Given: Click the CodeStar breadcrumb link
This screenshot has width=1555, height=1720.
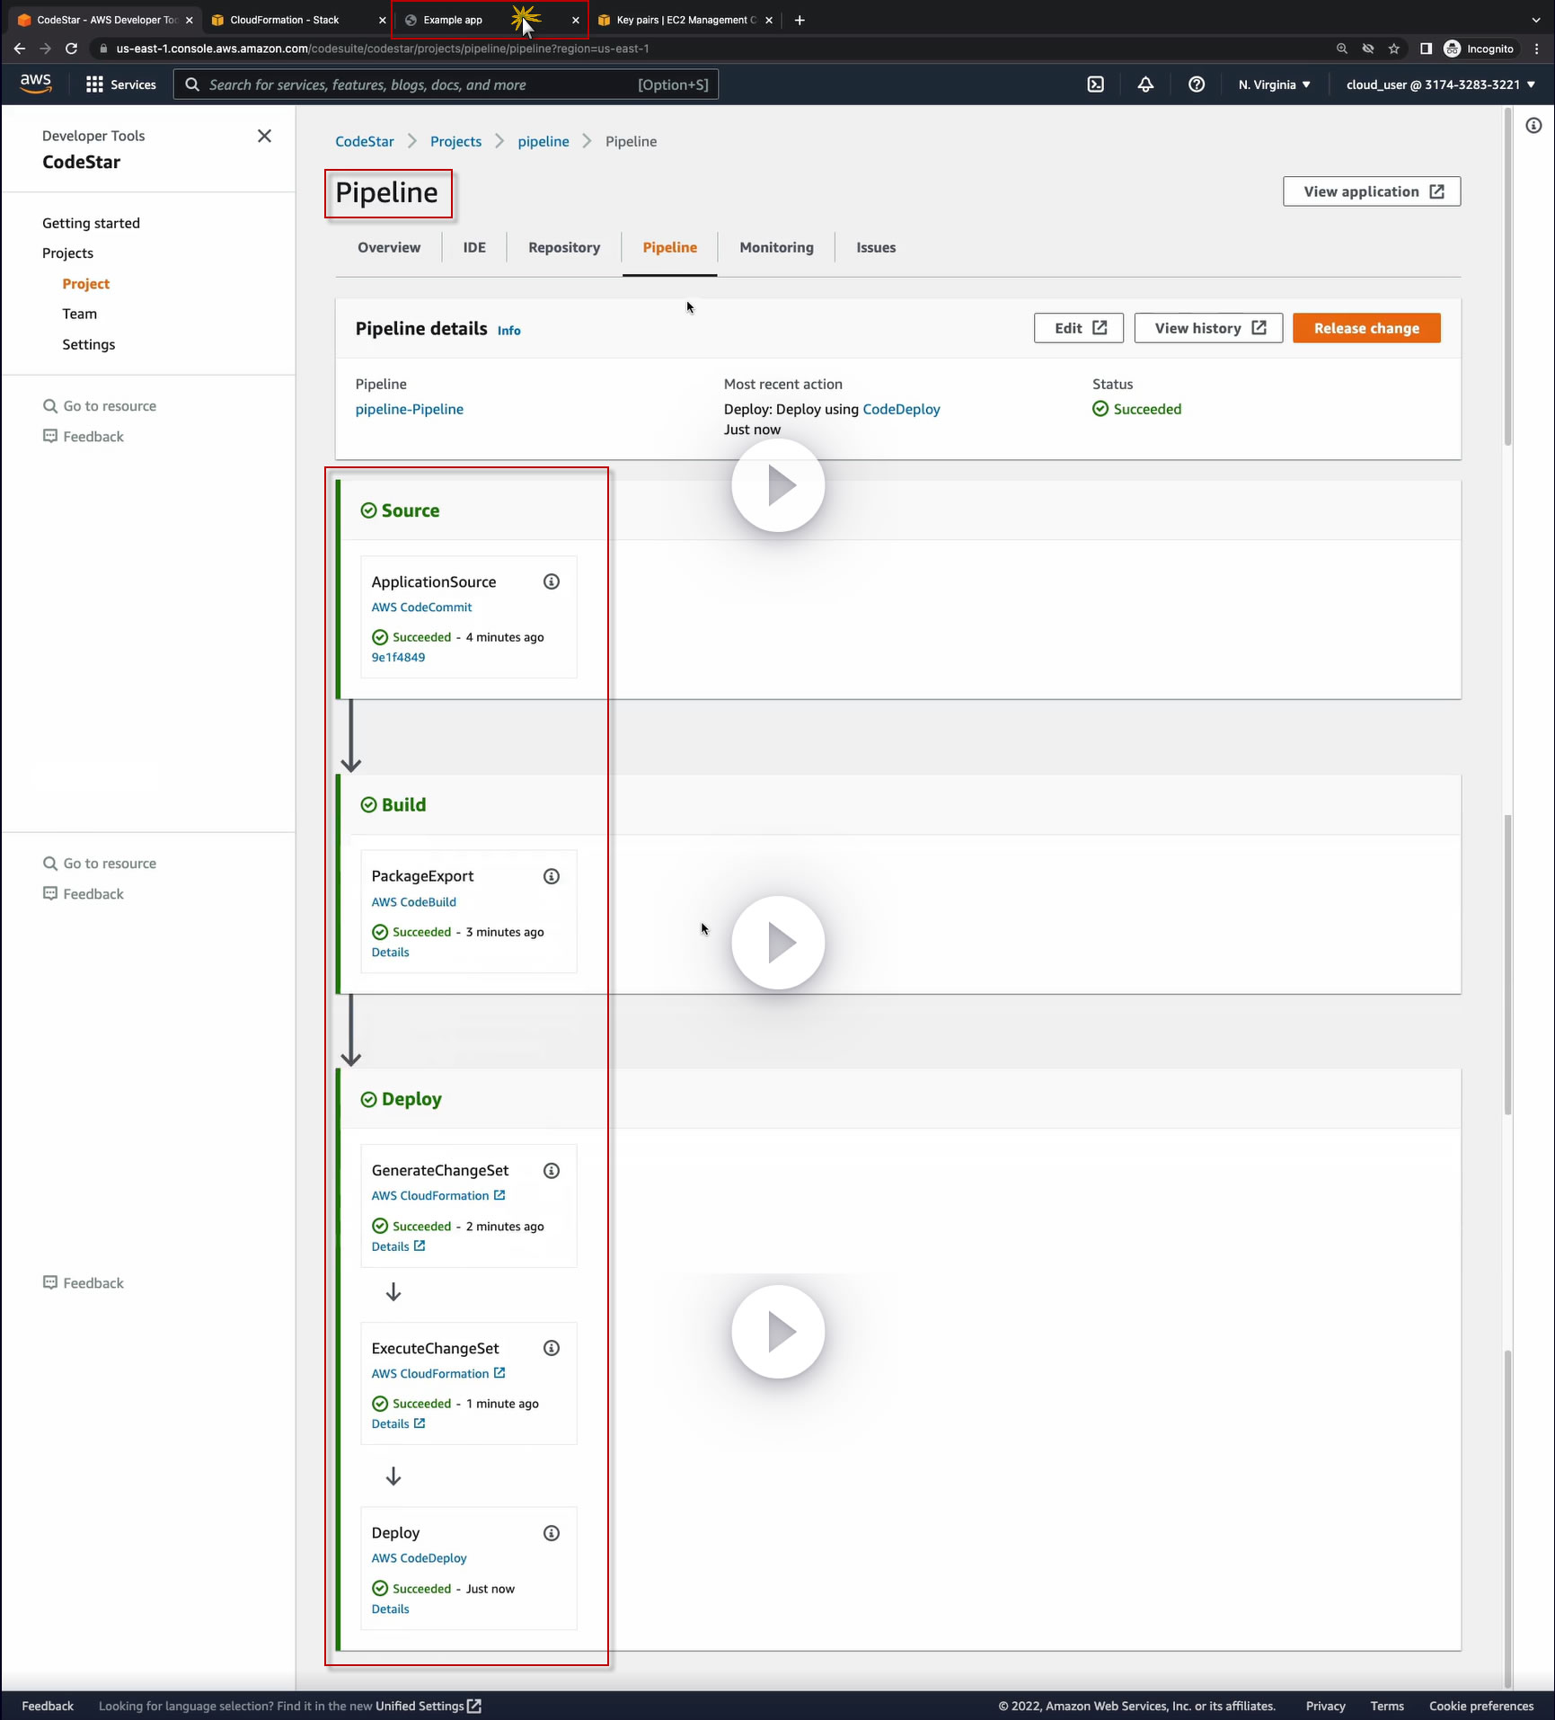Looking at the screenshot, I should (365, 141).
